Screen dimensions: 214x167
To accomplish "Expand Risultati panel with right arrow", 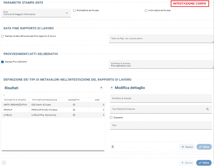I will (101, 88).
